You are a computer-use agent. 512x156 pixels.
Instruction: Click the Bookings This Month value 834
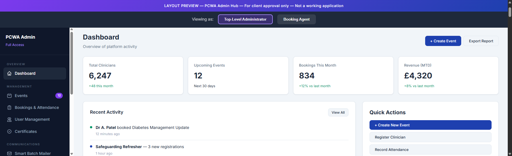(x=307, y=76)
